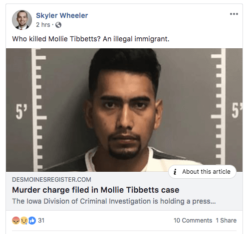This screenshot has height=234, width=249.
Task: Click Skyler Wheeler's profile picture
Action: (22, 20)
